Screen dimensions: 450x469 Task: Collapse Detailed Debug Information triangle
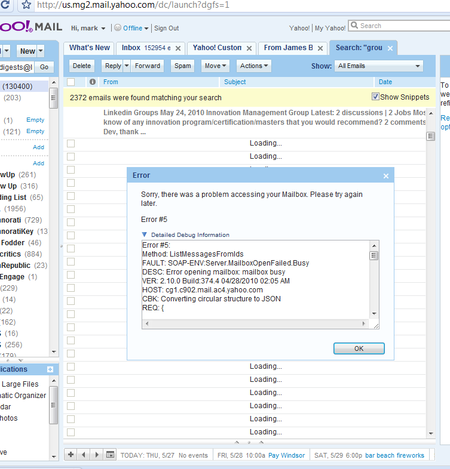[145, 234]
